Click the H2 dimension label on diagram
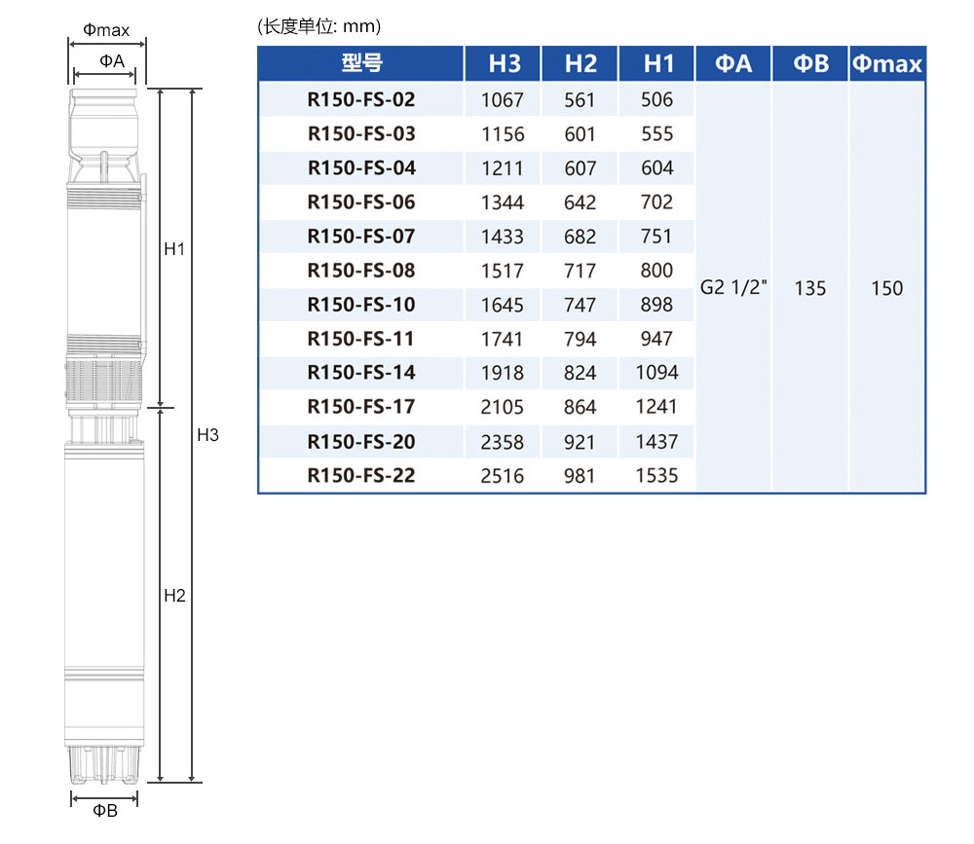The width and height of the screenshot is (974, 844). point(174,596)
